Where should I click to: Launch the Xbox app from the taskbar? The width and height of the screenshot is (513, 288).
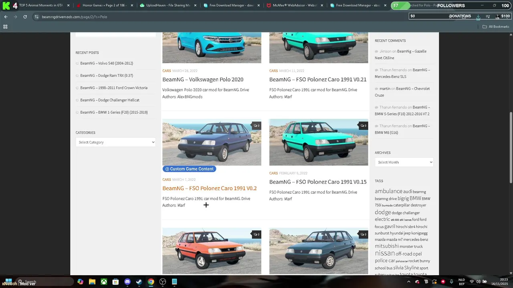(x=104, y=282)
